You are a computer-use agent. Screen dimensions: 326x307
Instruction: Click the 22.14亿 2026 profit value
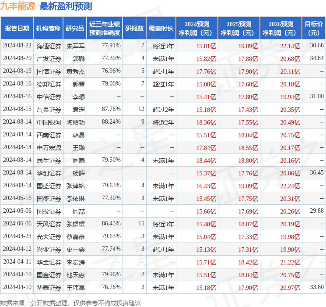pos(290,46)
